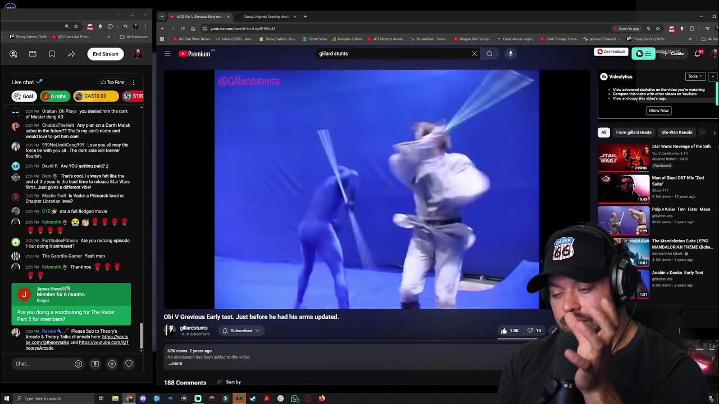Click the share arrow icon in stream panel
Viewport: 719px width, 404px height.
(x=71, y=54)
